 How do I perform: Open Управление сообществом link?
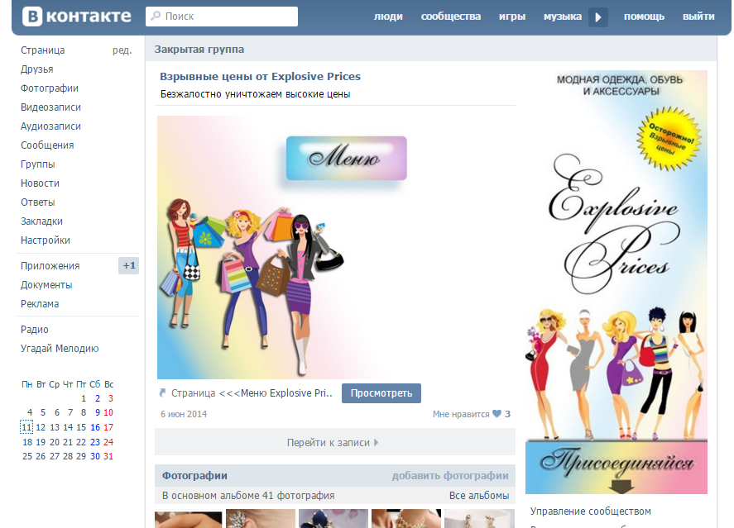point(591,511)
